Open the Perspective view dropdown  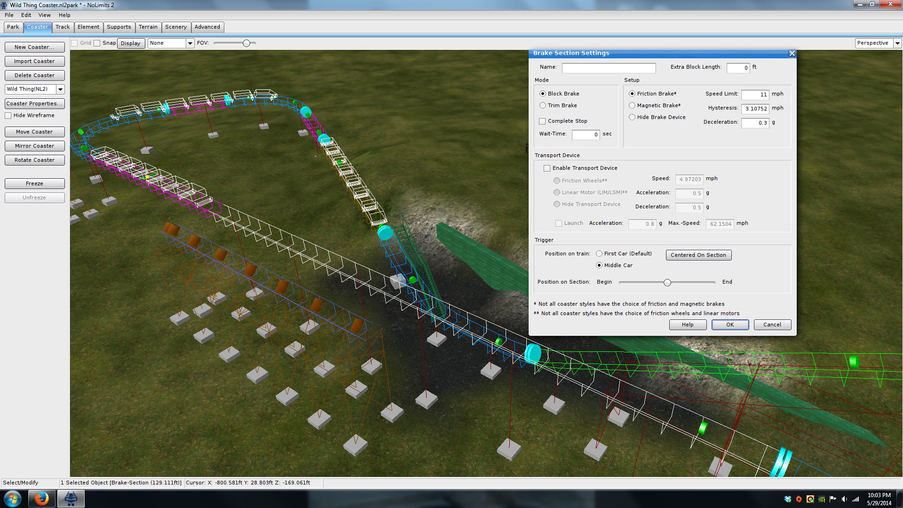897,43
